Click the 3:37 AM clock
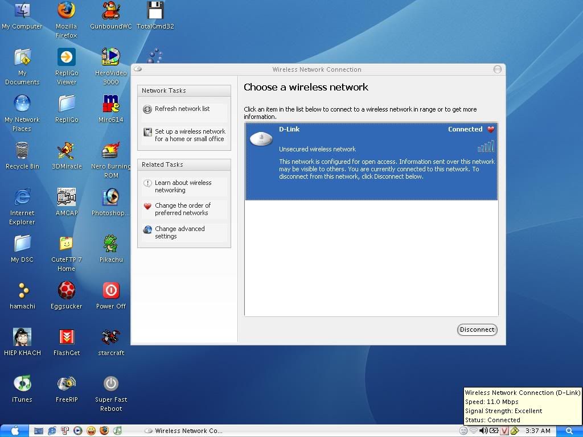The width and height of the screenshot is (583, 437). [x=537, y=431]
